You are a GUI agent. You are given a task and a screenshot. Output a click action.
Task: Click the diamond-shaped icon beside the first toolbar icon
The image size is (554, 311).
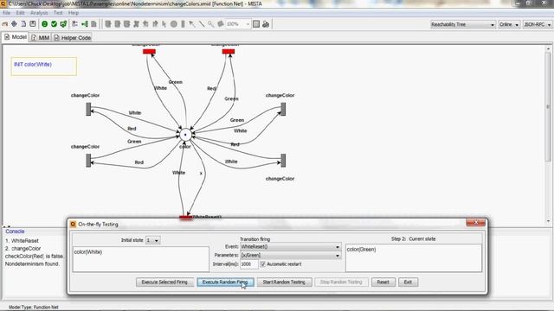pos(14,24)
